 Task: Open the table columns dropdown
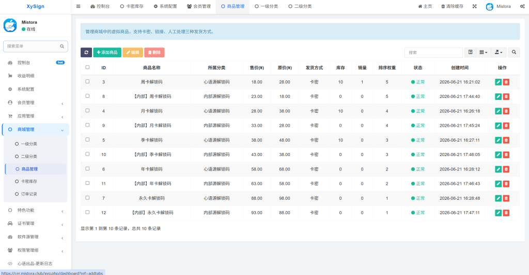point(484,52)
